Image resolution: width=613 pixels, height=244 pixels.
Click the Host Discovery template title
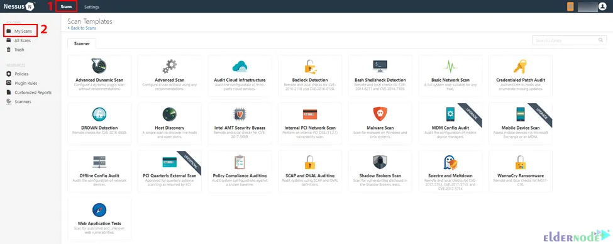pos(170,128)
